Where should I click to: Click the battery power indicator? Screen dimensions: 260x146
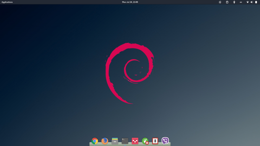[256, 2]
